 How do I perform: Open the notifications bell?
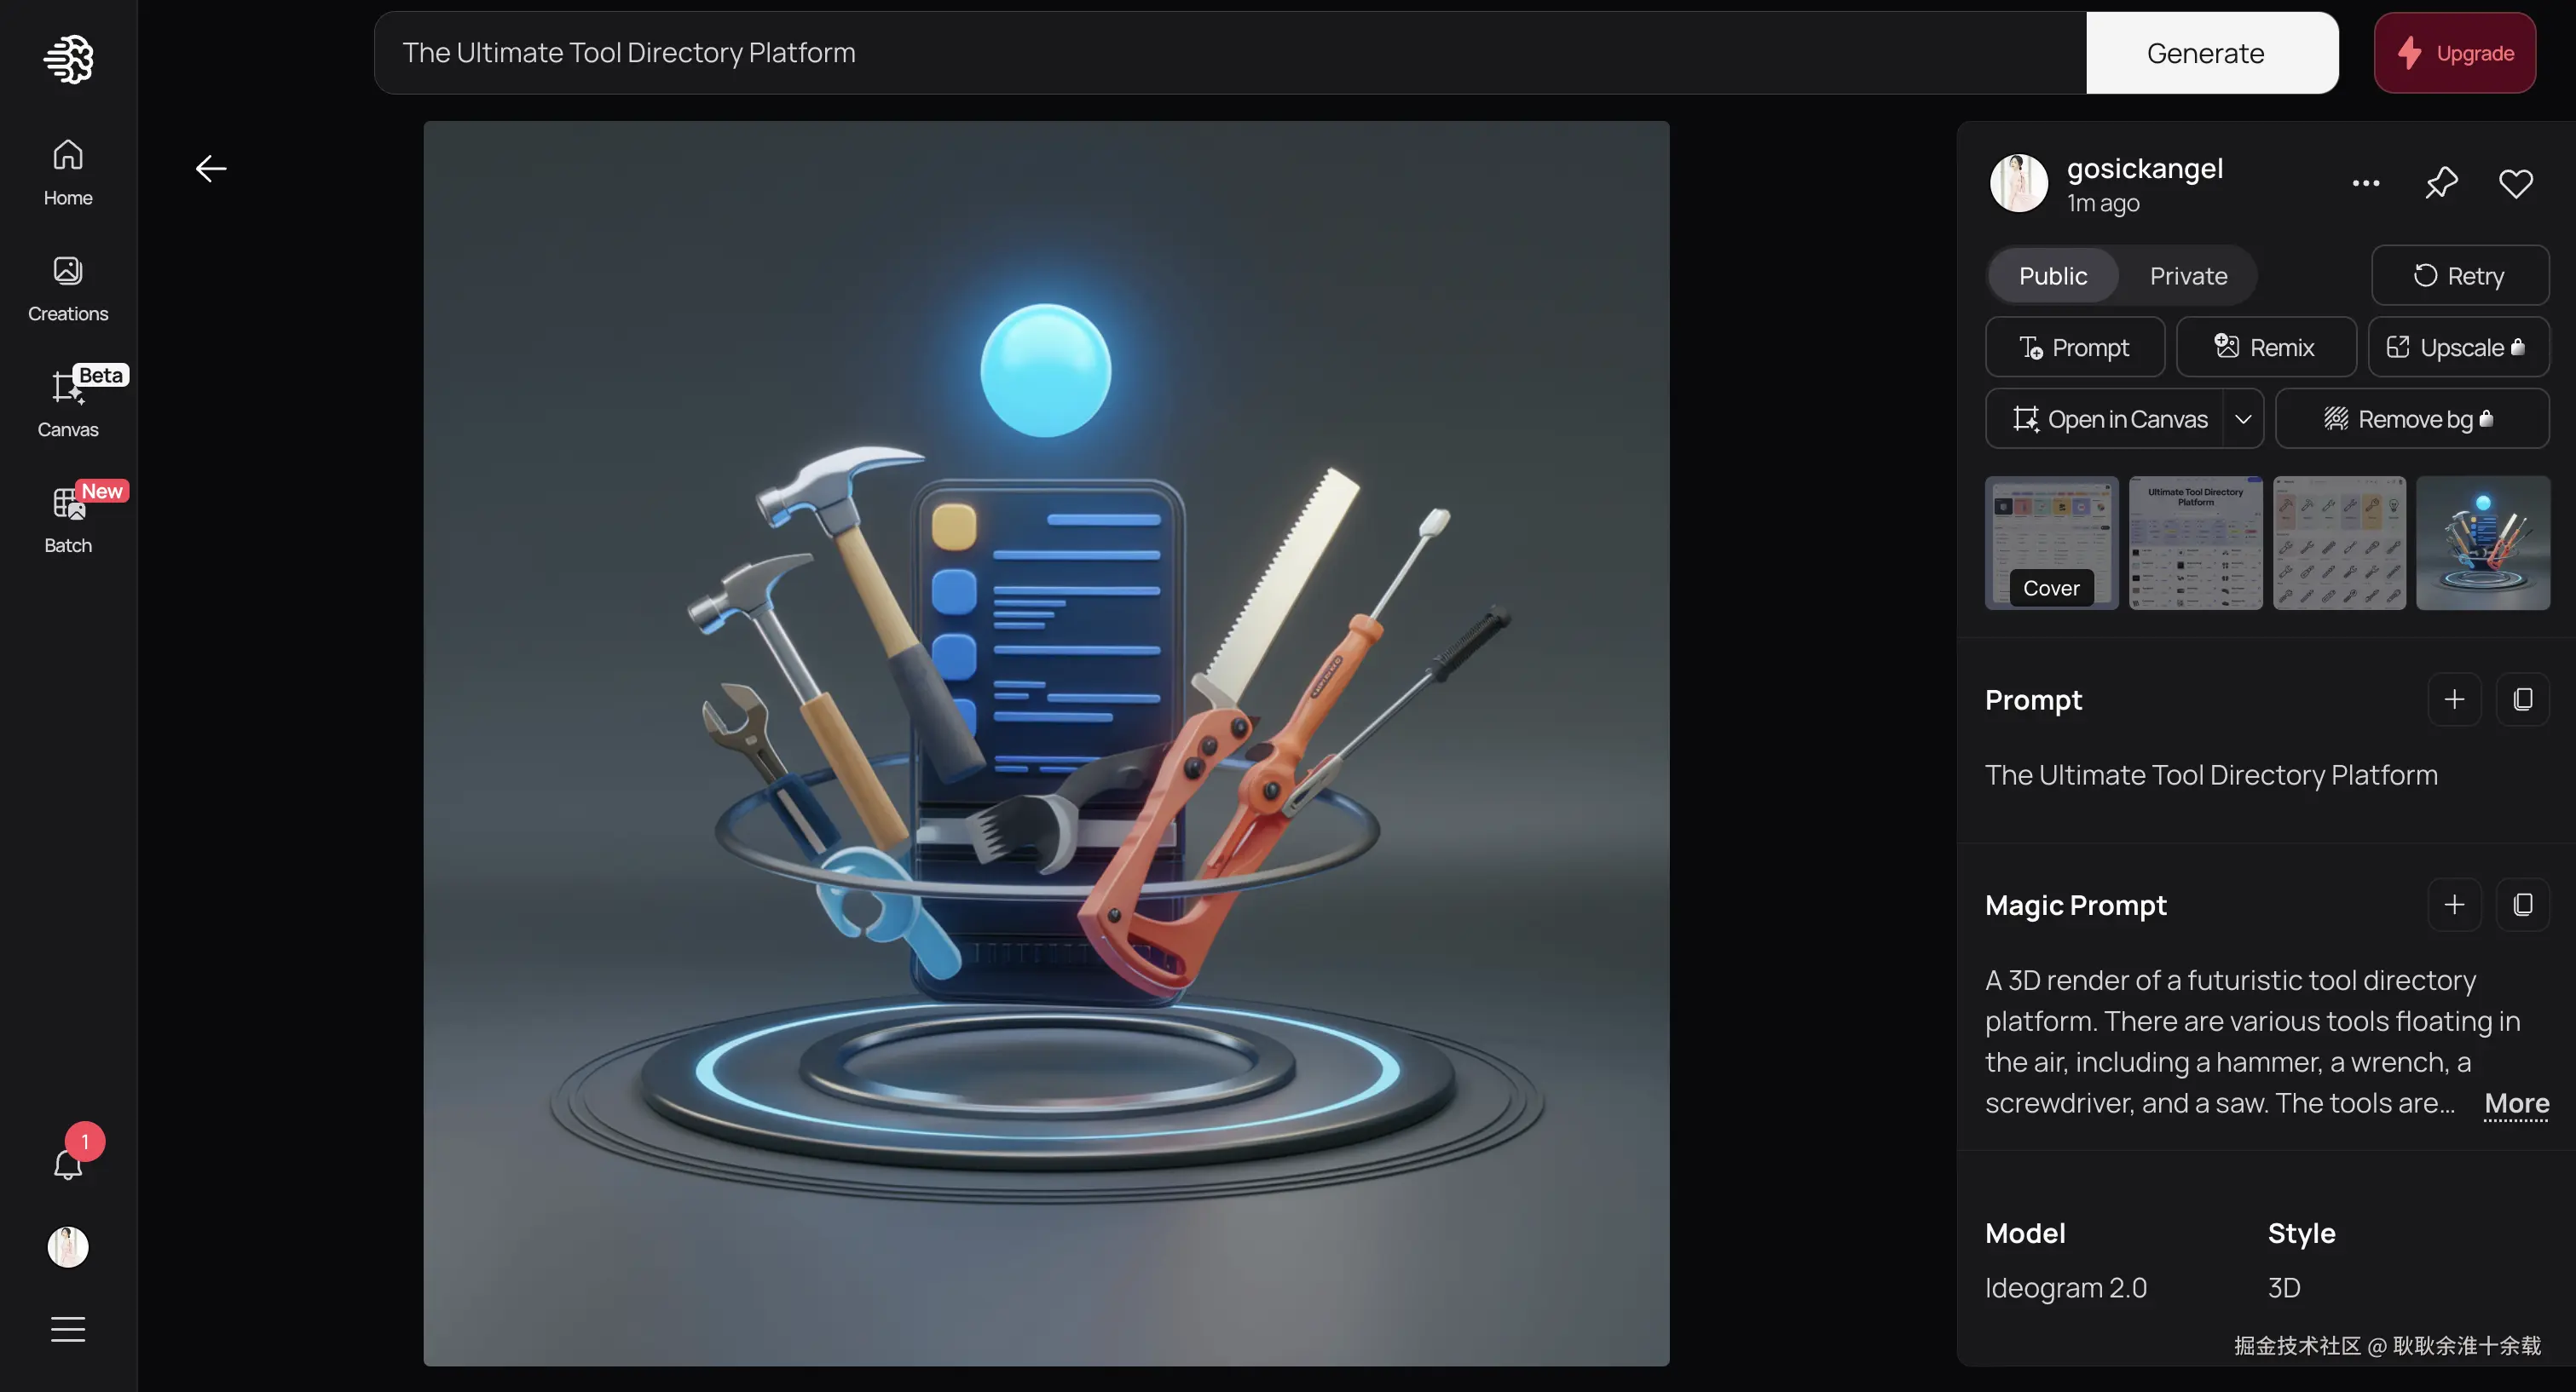coord(68,1165)
